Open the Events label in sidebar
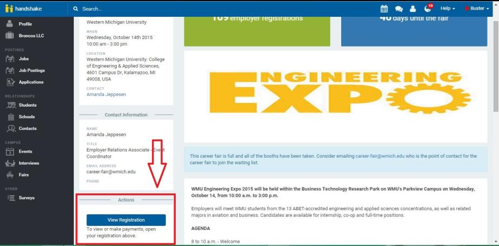 point(25,152)
